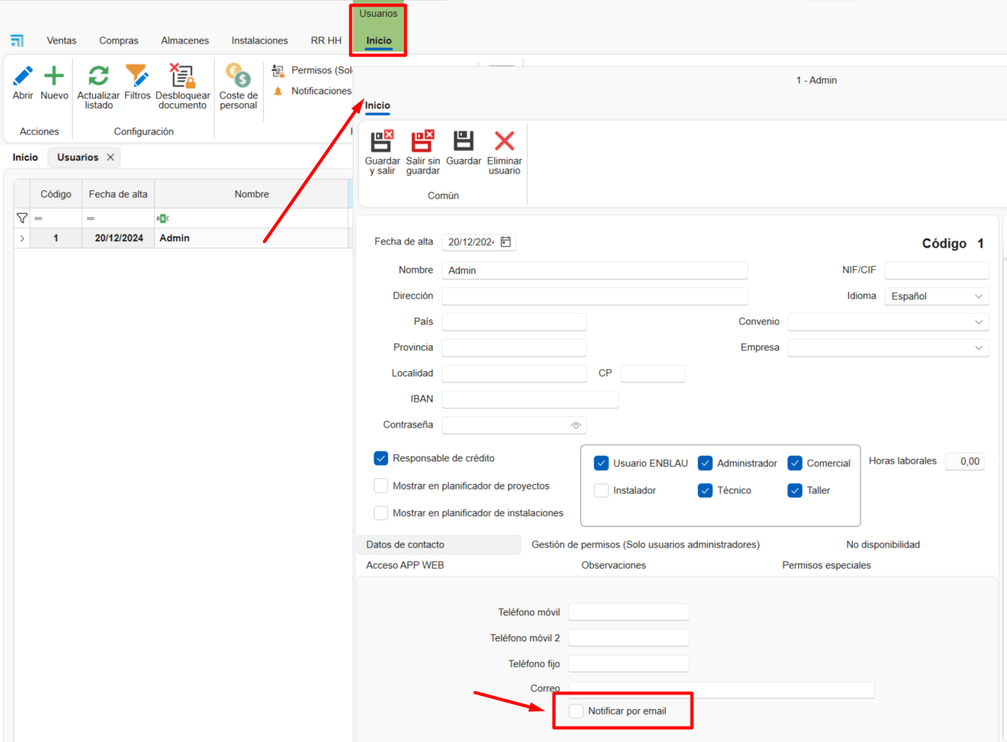
Task: Open Coste de personal coins icon
Action: click(238, 76)
